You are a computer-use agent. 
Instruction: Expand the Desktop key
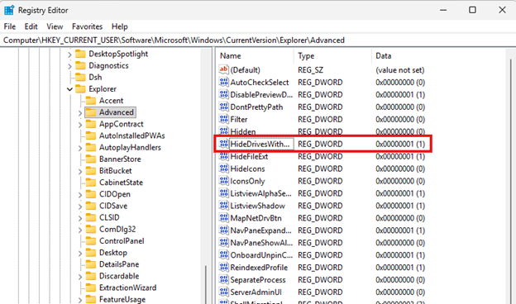pos(80,254)
